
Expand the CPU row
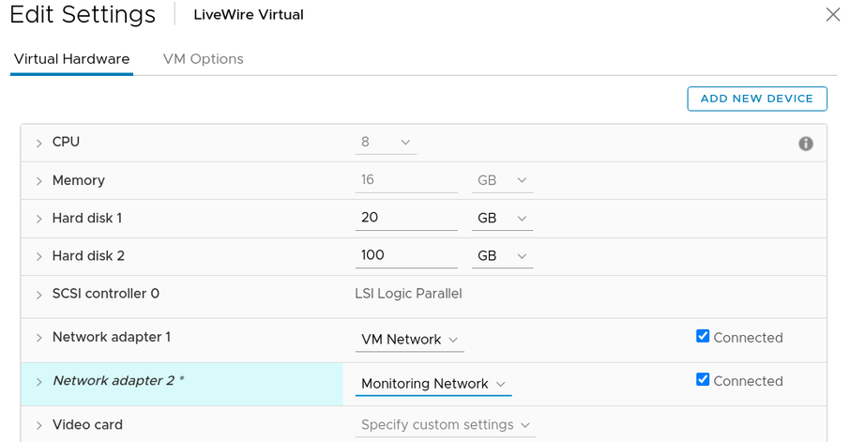coord(39,144)
